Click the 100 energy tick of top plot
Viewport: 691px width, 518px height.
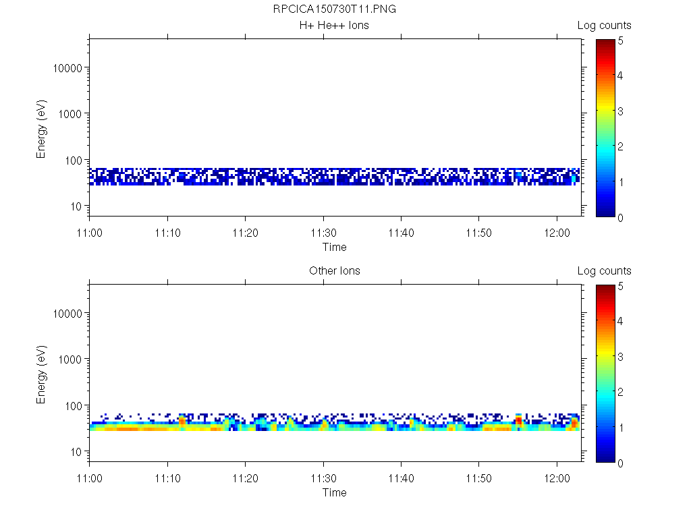73,161
